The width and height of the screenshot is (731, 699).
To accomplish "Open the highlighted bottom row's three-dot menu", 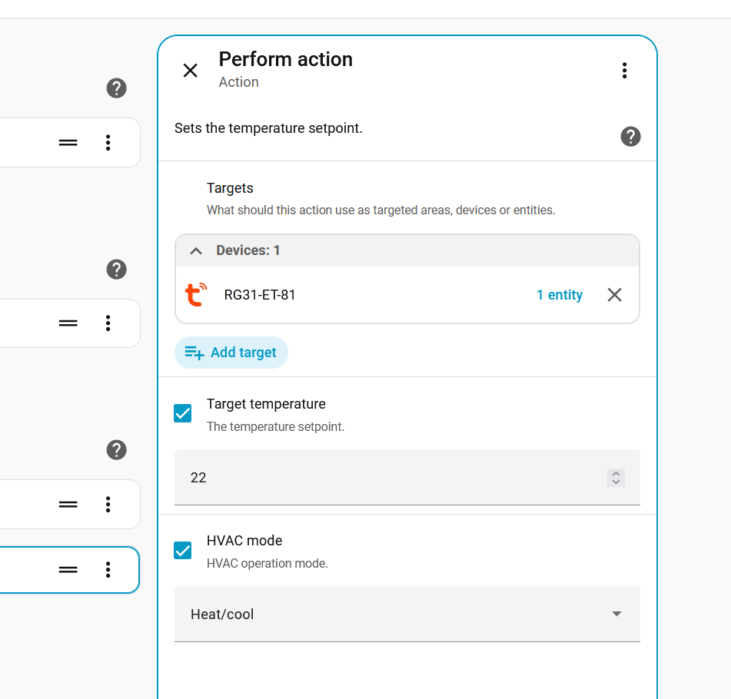I will (x=108, y=570).
